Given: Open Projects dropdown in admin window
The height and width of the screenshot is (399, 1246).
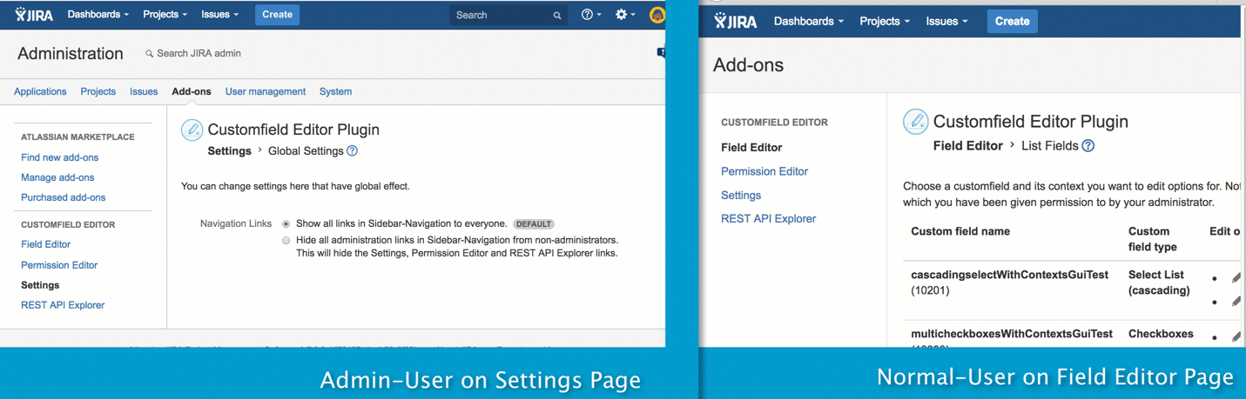Looking at the screenshot, I should click(165, 15).
